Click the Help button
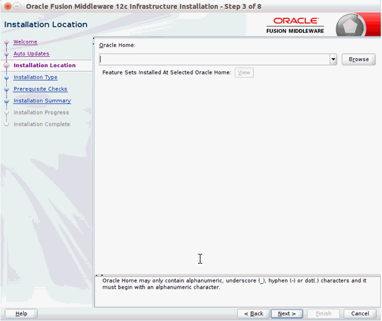Image resolution: width=382 pixels, height=321 pixels. 21,314
